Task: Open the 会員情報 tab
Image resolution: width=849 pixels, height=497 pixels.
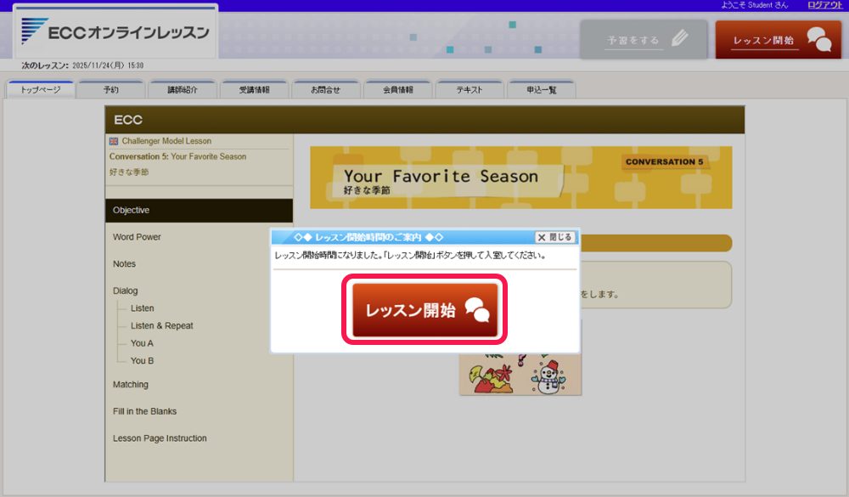Action: [x=398, y=90]
